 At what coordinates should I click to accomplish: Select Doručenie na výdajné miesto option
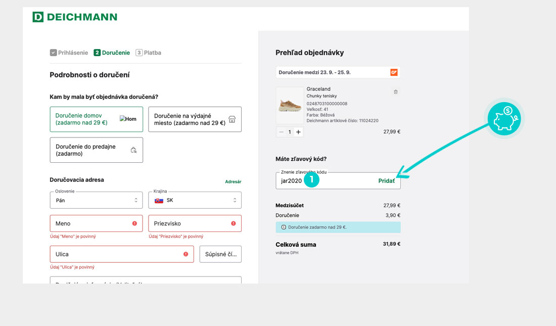tap(195, 119)
